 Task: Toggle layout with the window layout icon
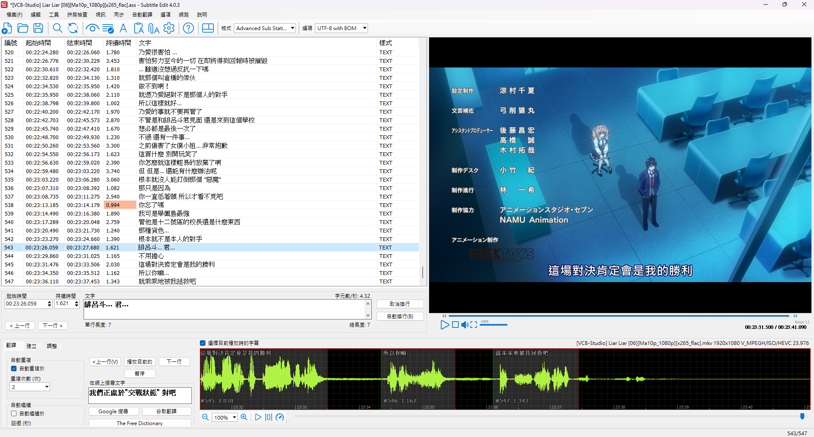[208, 28]
